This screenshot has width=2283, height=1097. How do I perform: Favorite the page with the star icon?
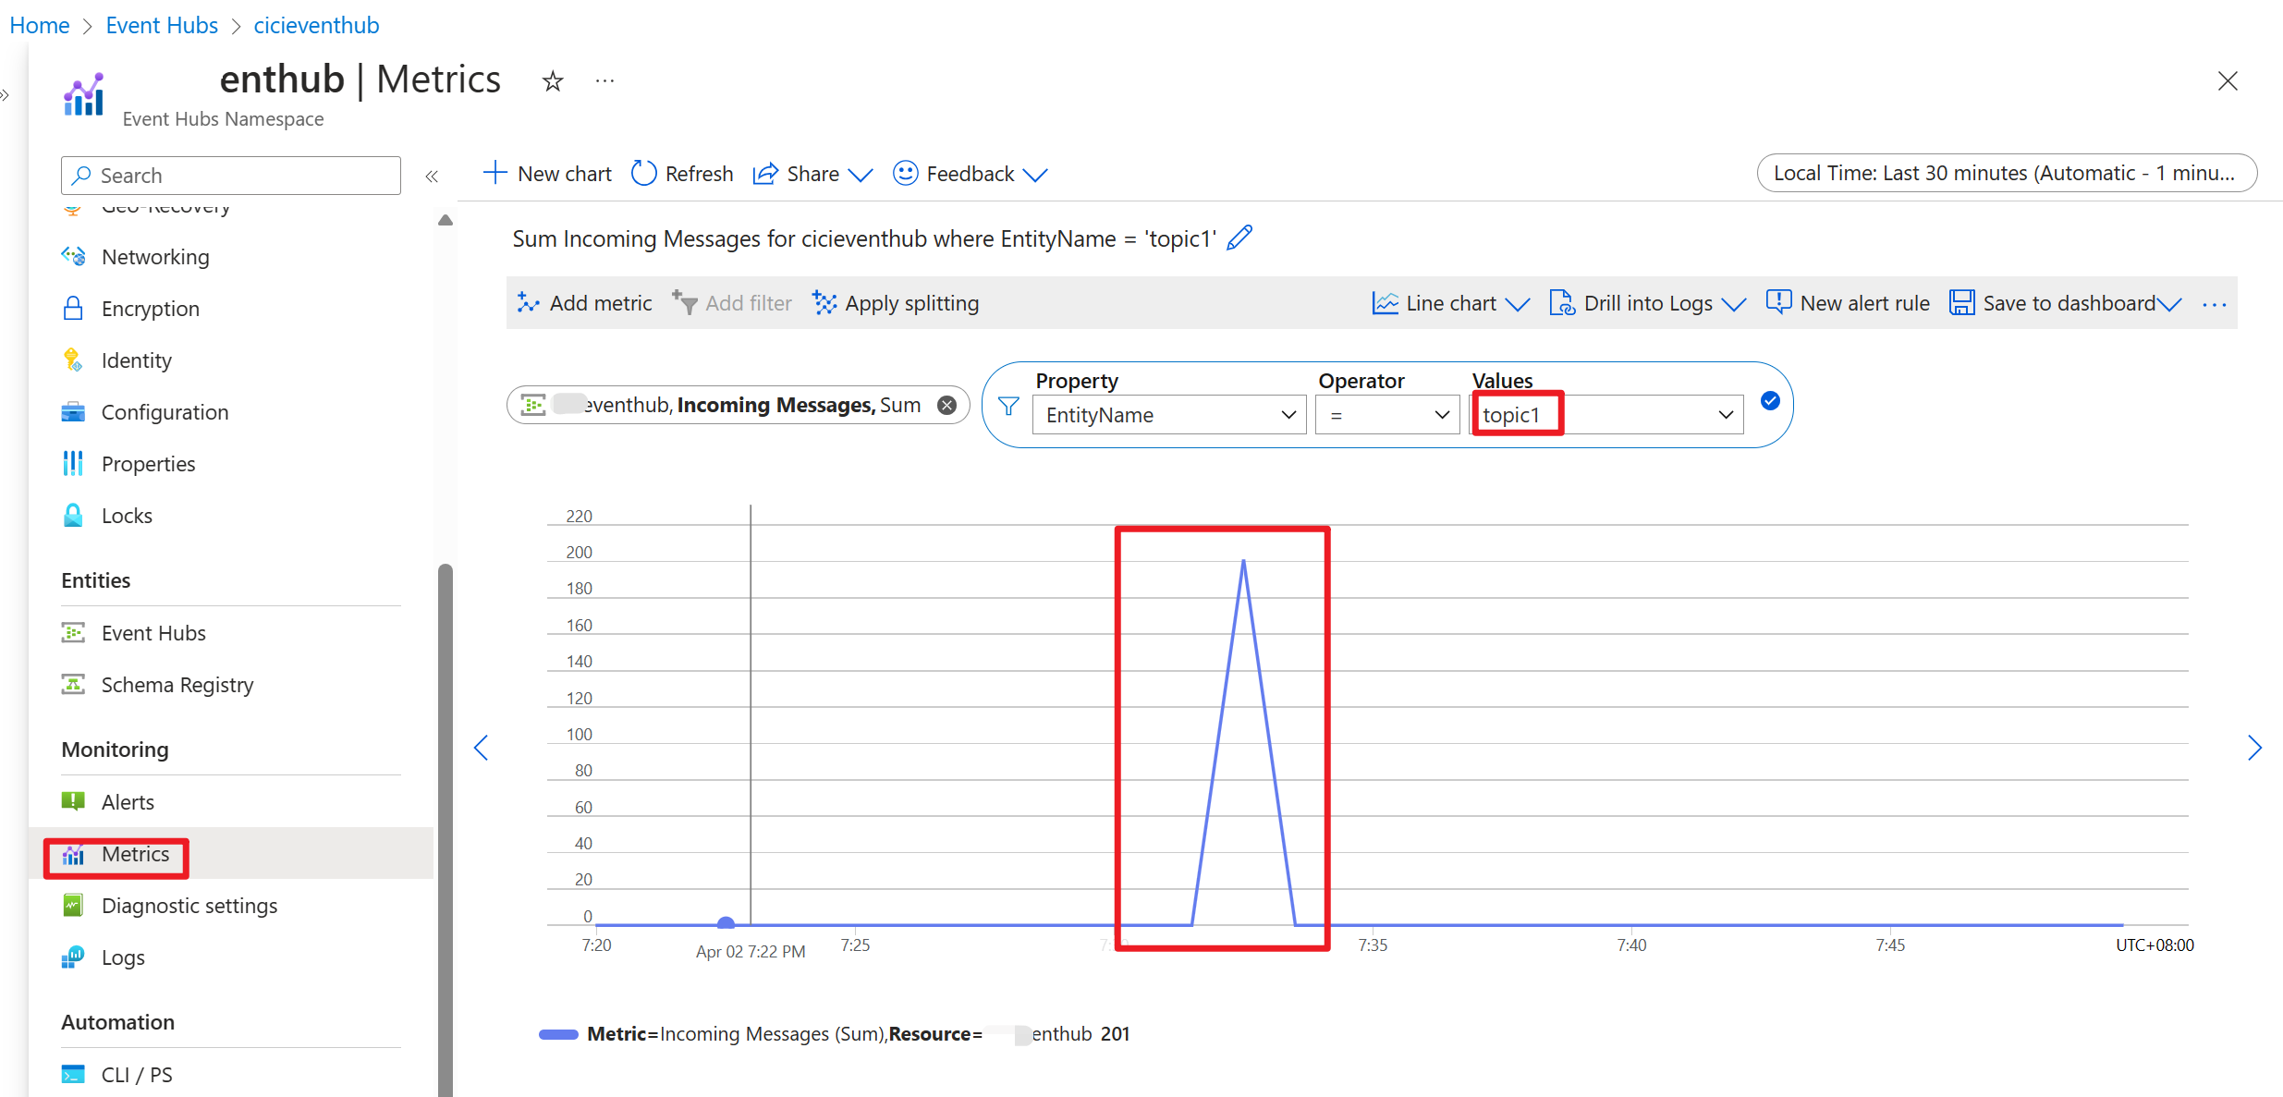click(x=553, y=81)
